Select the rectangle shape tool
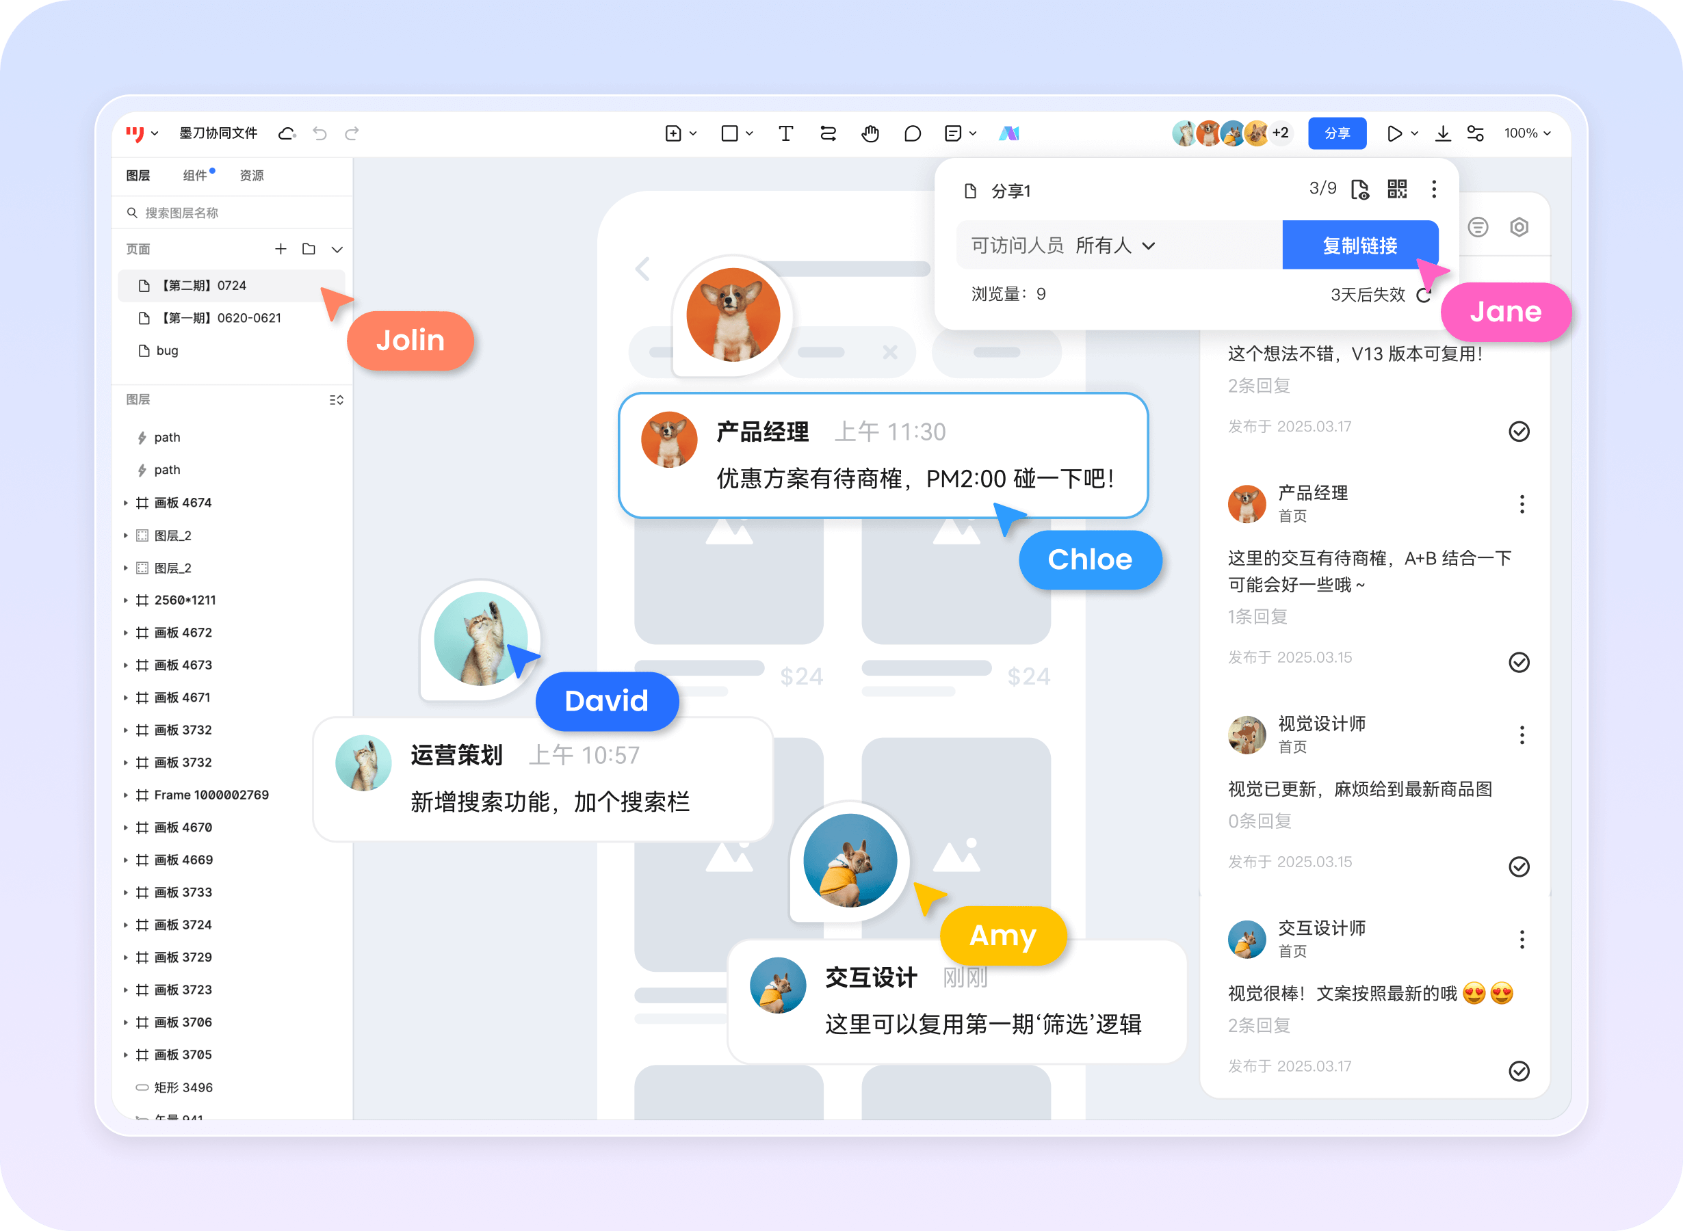Viewport: 1683px width, 1231px height. click(x=730, y=133)
